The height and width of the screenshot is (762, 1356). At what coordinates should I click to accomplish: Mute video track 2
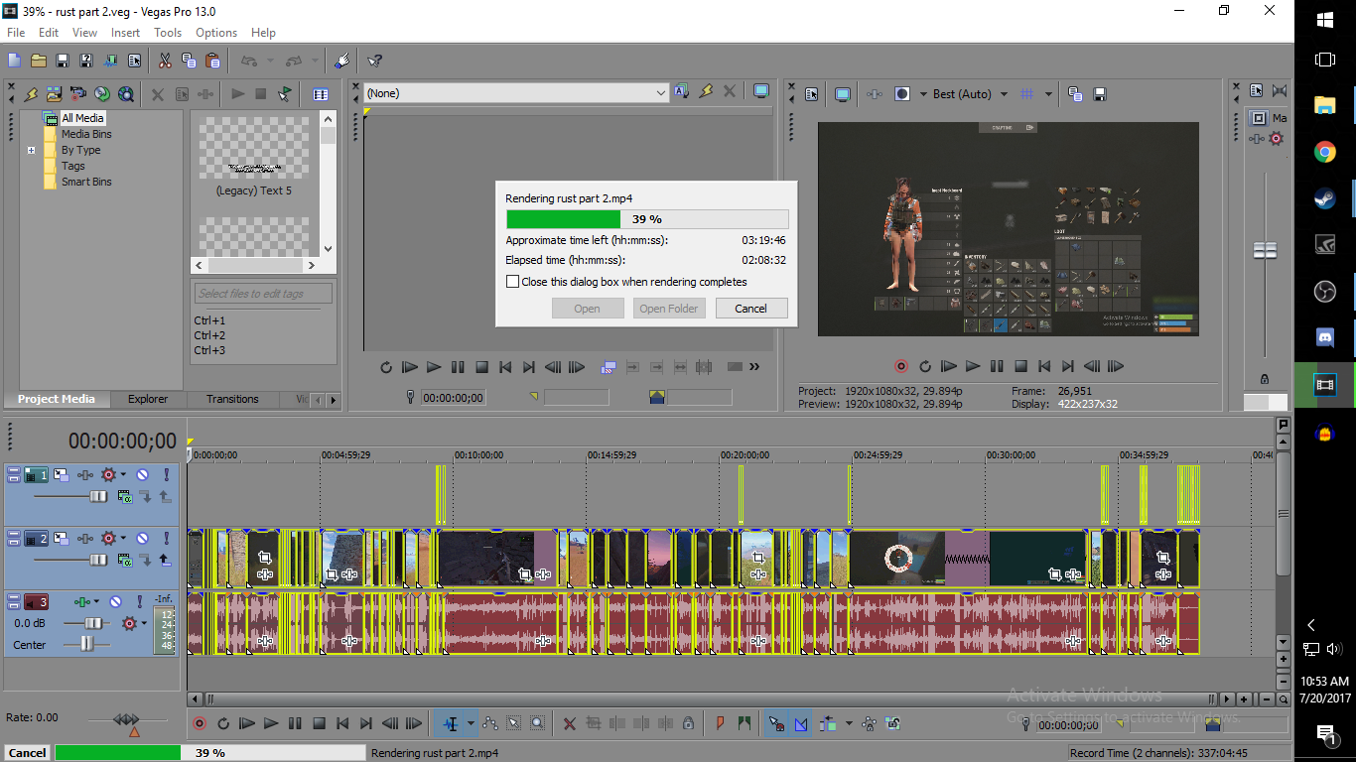click(x=142, y=538)
